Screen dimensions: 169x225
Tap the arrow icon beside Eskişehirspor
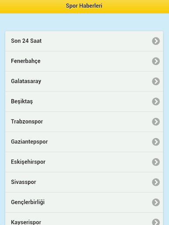coord(156,162)
